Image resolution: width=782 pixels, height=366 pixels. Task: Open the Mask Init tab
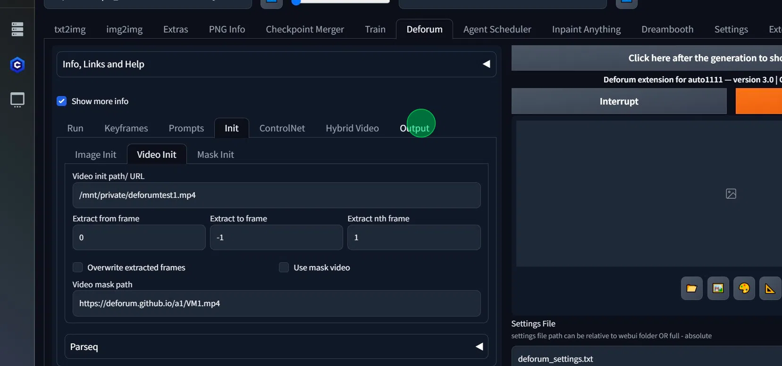pyautogui.click(x=216, y=155)
